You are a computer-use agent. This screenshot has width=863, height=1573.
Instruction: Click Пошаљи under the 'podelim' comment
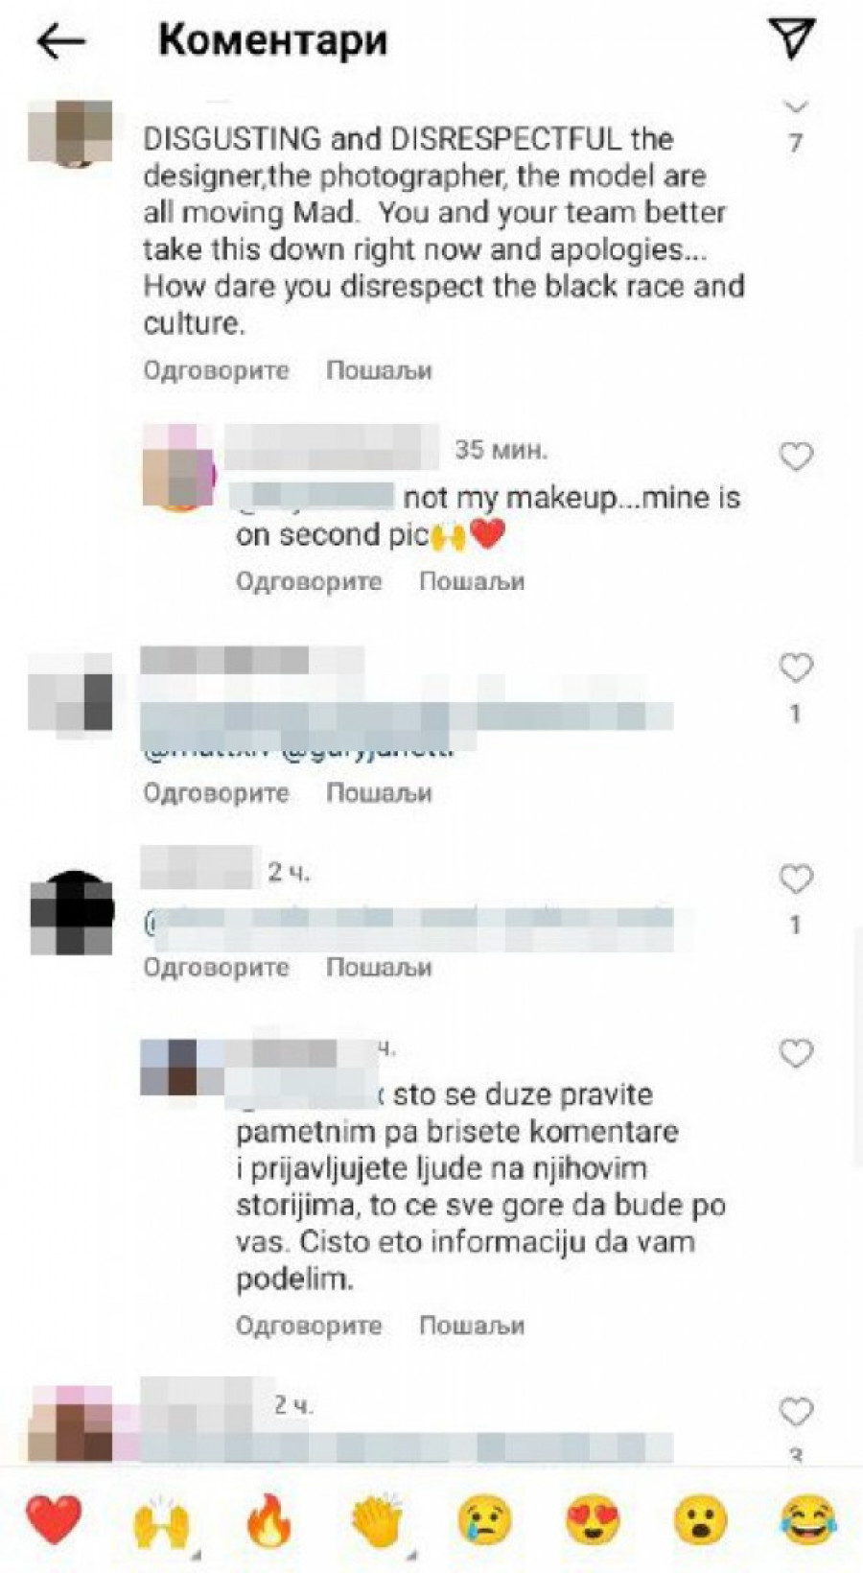(472, 1326)
